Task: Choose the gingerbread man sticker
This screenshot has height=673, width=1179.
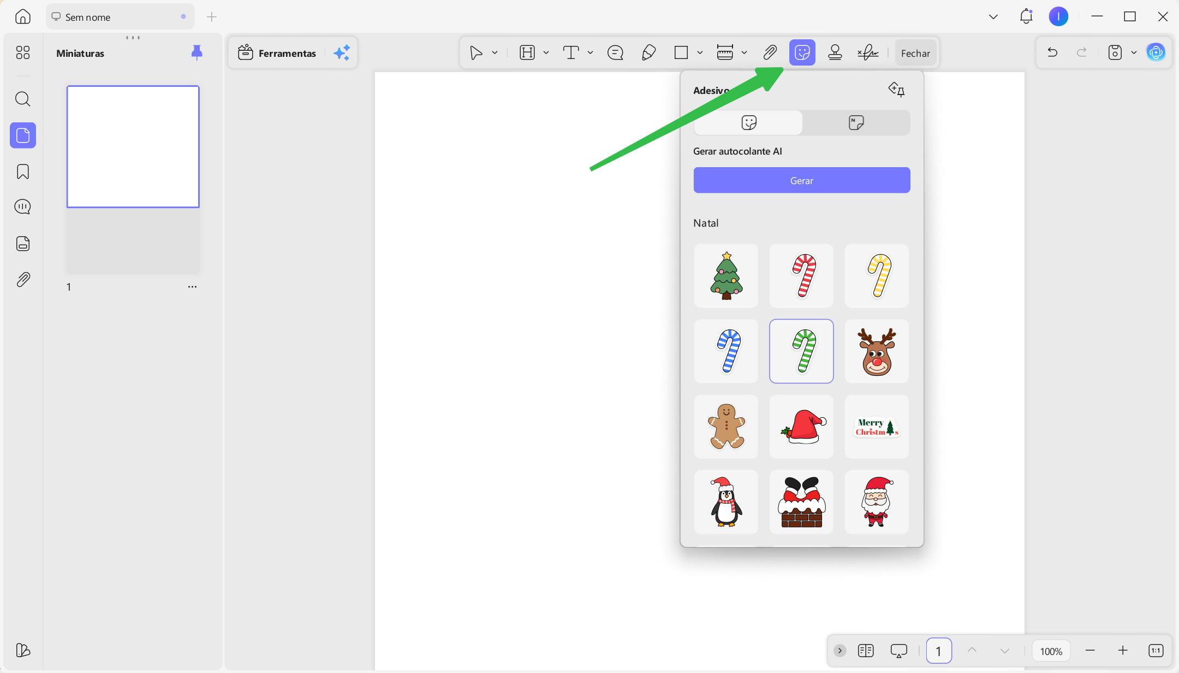Action: 726,427
